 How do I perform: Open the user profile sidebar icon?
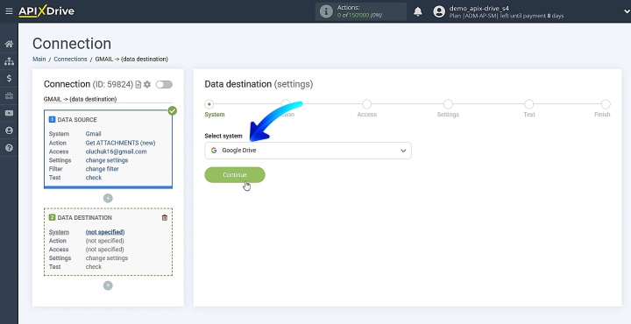point(9,130)
